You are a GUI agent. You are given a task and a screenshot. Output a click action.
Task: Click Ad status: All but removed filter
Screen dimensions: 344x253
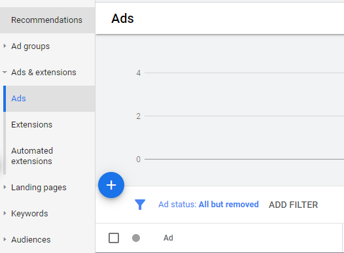click(209, 205)
